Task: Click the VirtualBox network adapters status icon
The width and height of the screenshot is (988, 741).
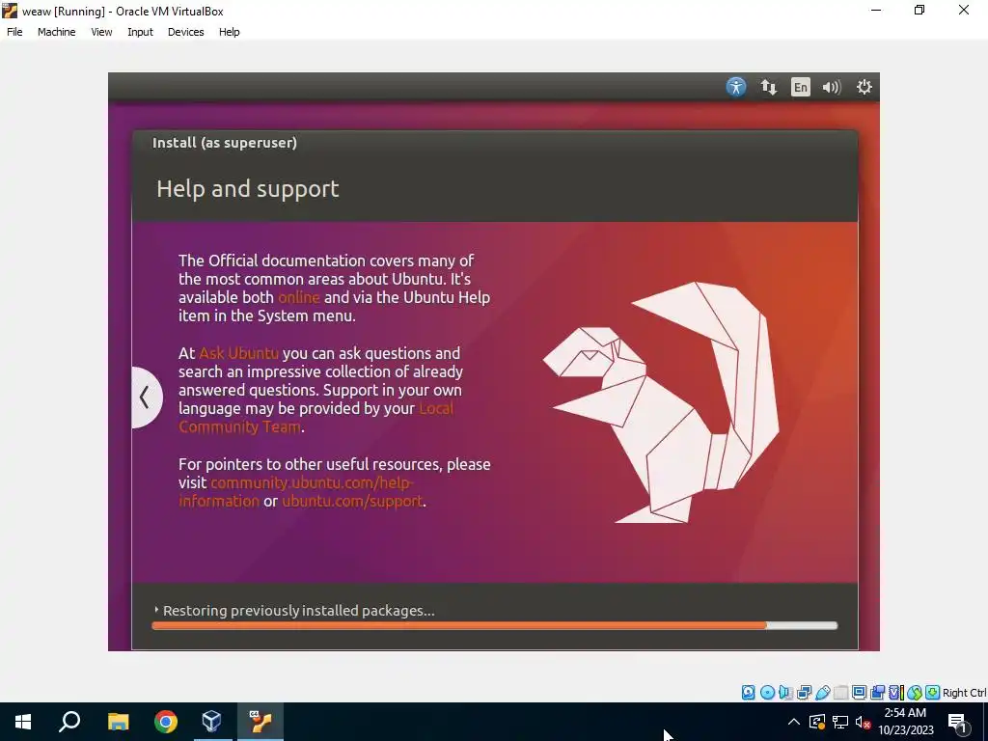Action: 804,693
